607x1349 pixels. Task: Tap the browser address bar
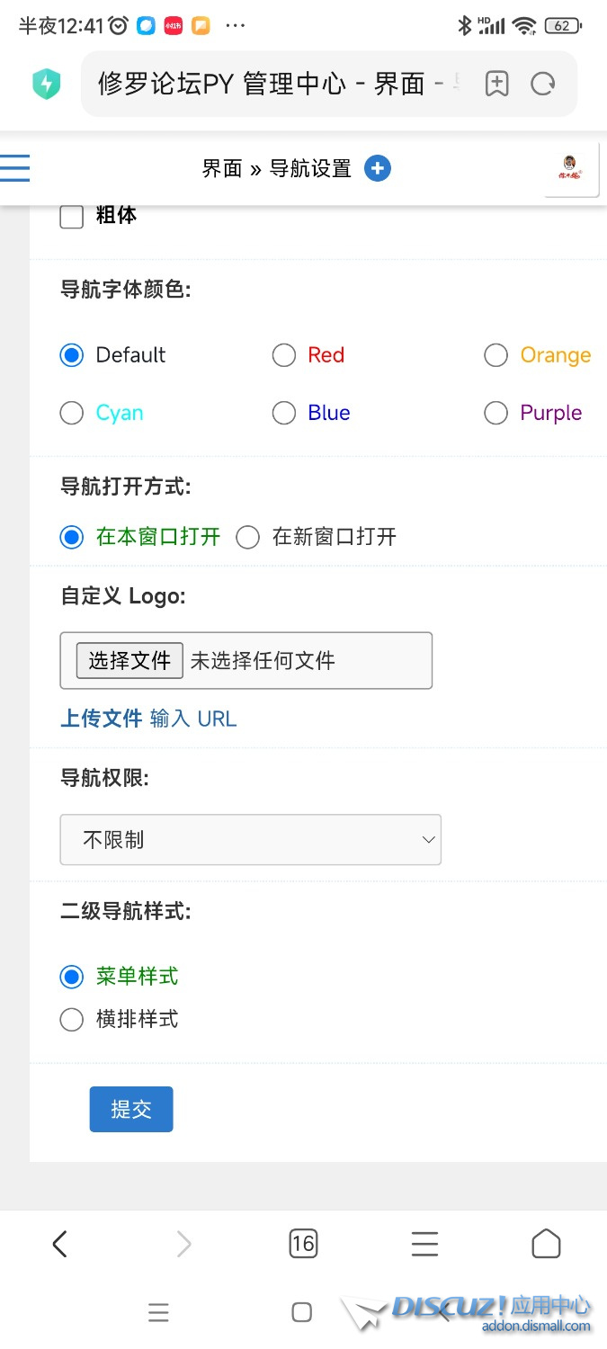(270, 84)
